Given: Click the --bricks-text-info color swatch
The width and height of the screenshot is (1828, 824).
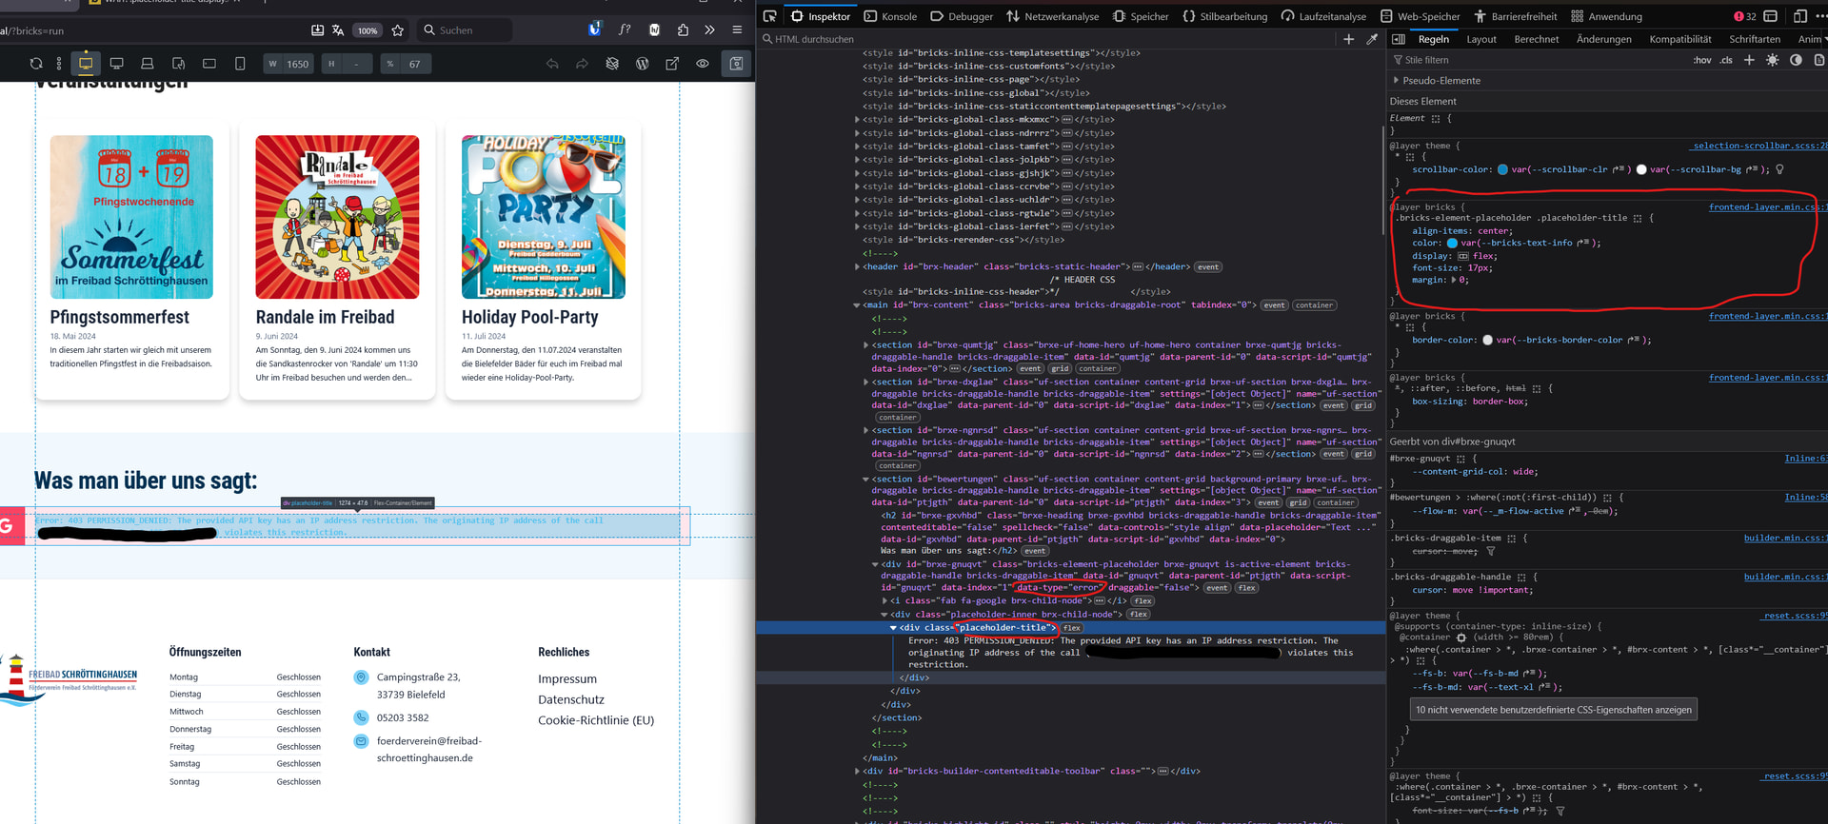Looking at the screenshot, I should (1452, 244).
